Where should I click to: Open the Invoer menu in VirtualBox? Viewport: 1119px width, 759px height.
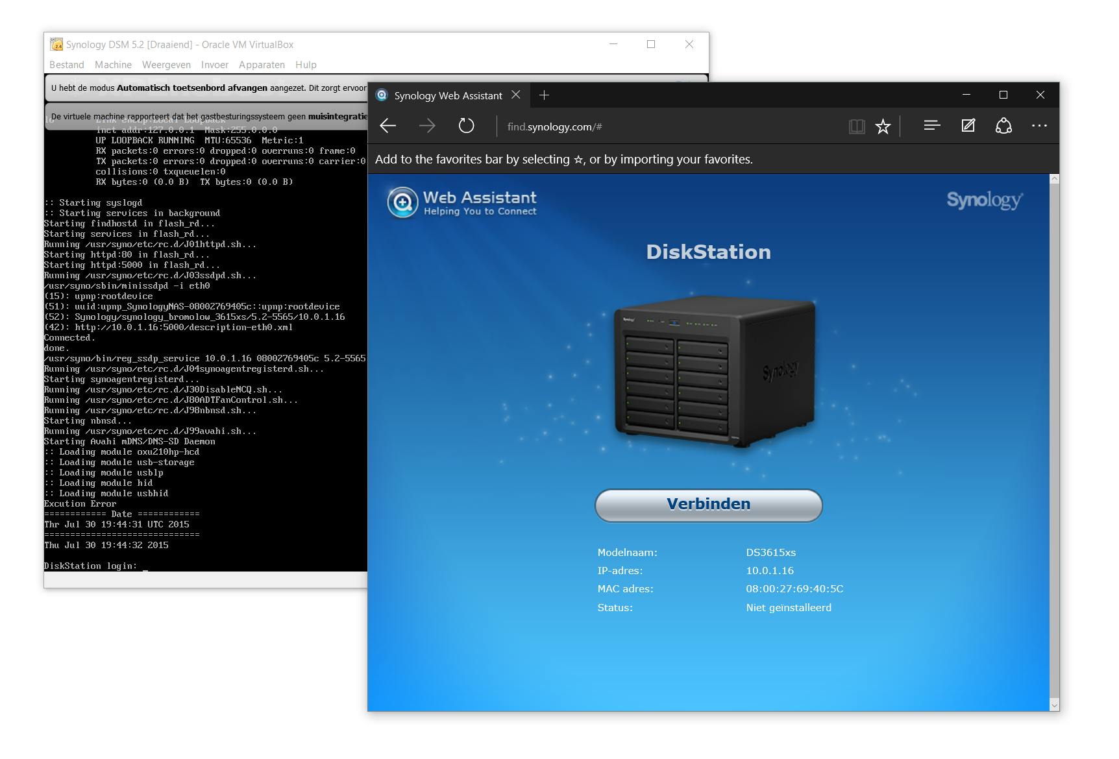click(x=215, y=65)
